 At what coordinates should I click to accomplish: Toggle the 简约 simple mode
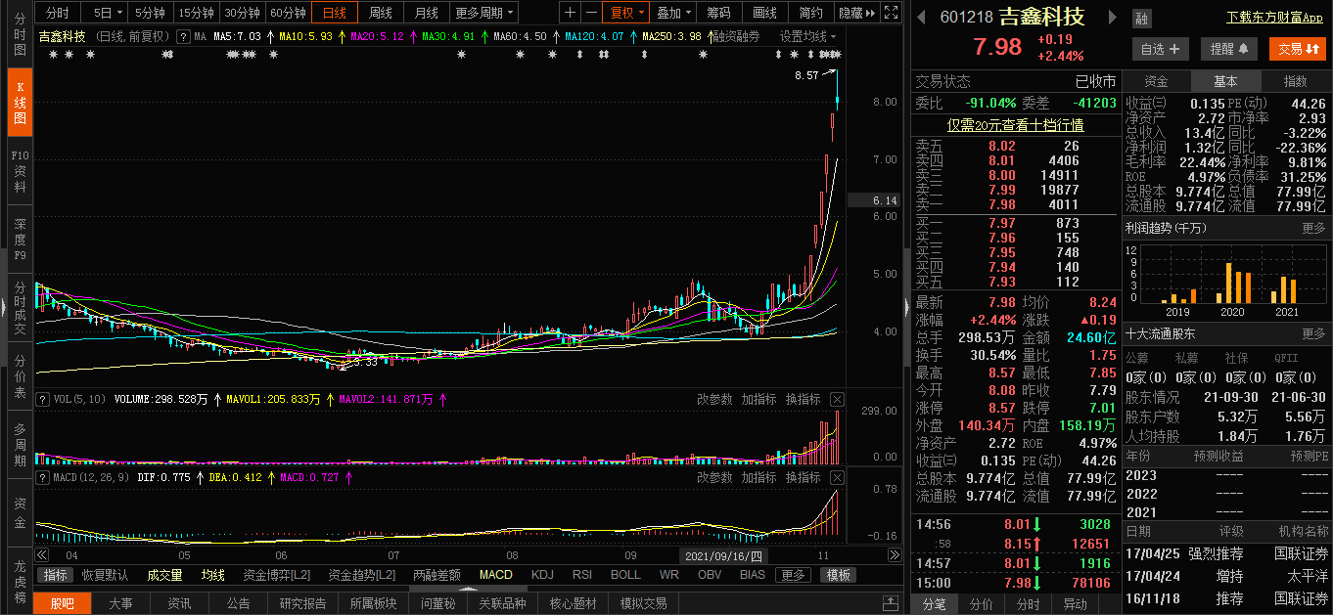pyautogui.click(x=810, y=13)
